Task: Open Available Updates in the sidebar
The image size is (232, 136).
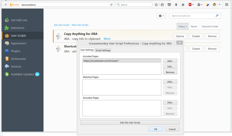Action: [23, 74]
